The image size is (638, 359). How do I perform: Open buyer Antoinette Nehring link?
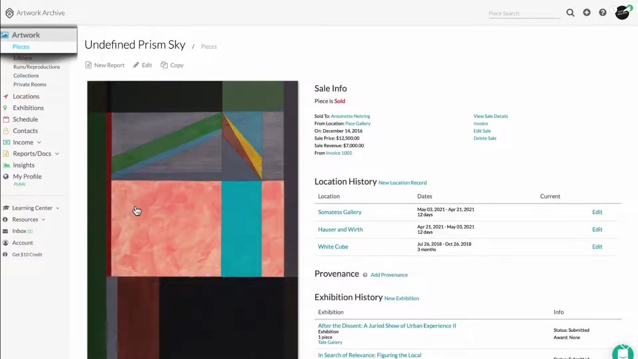[x=350, y=116]
